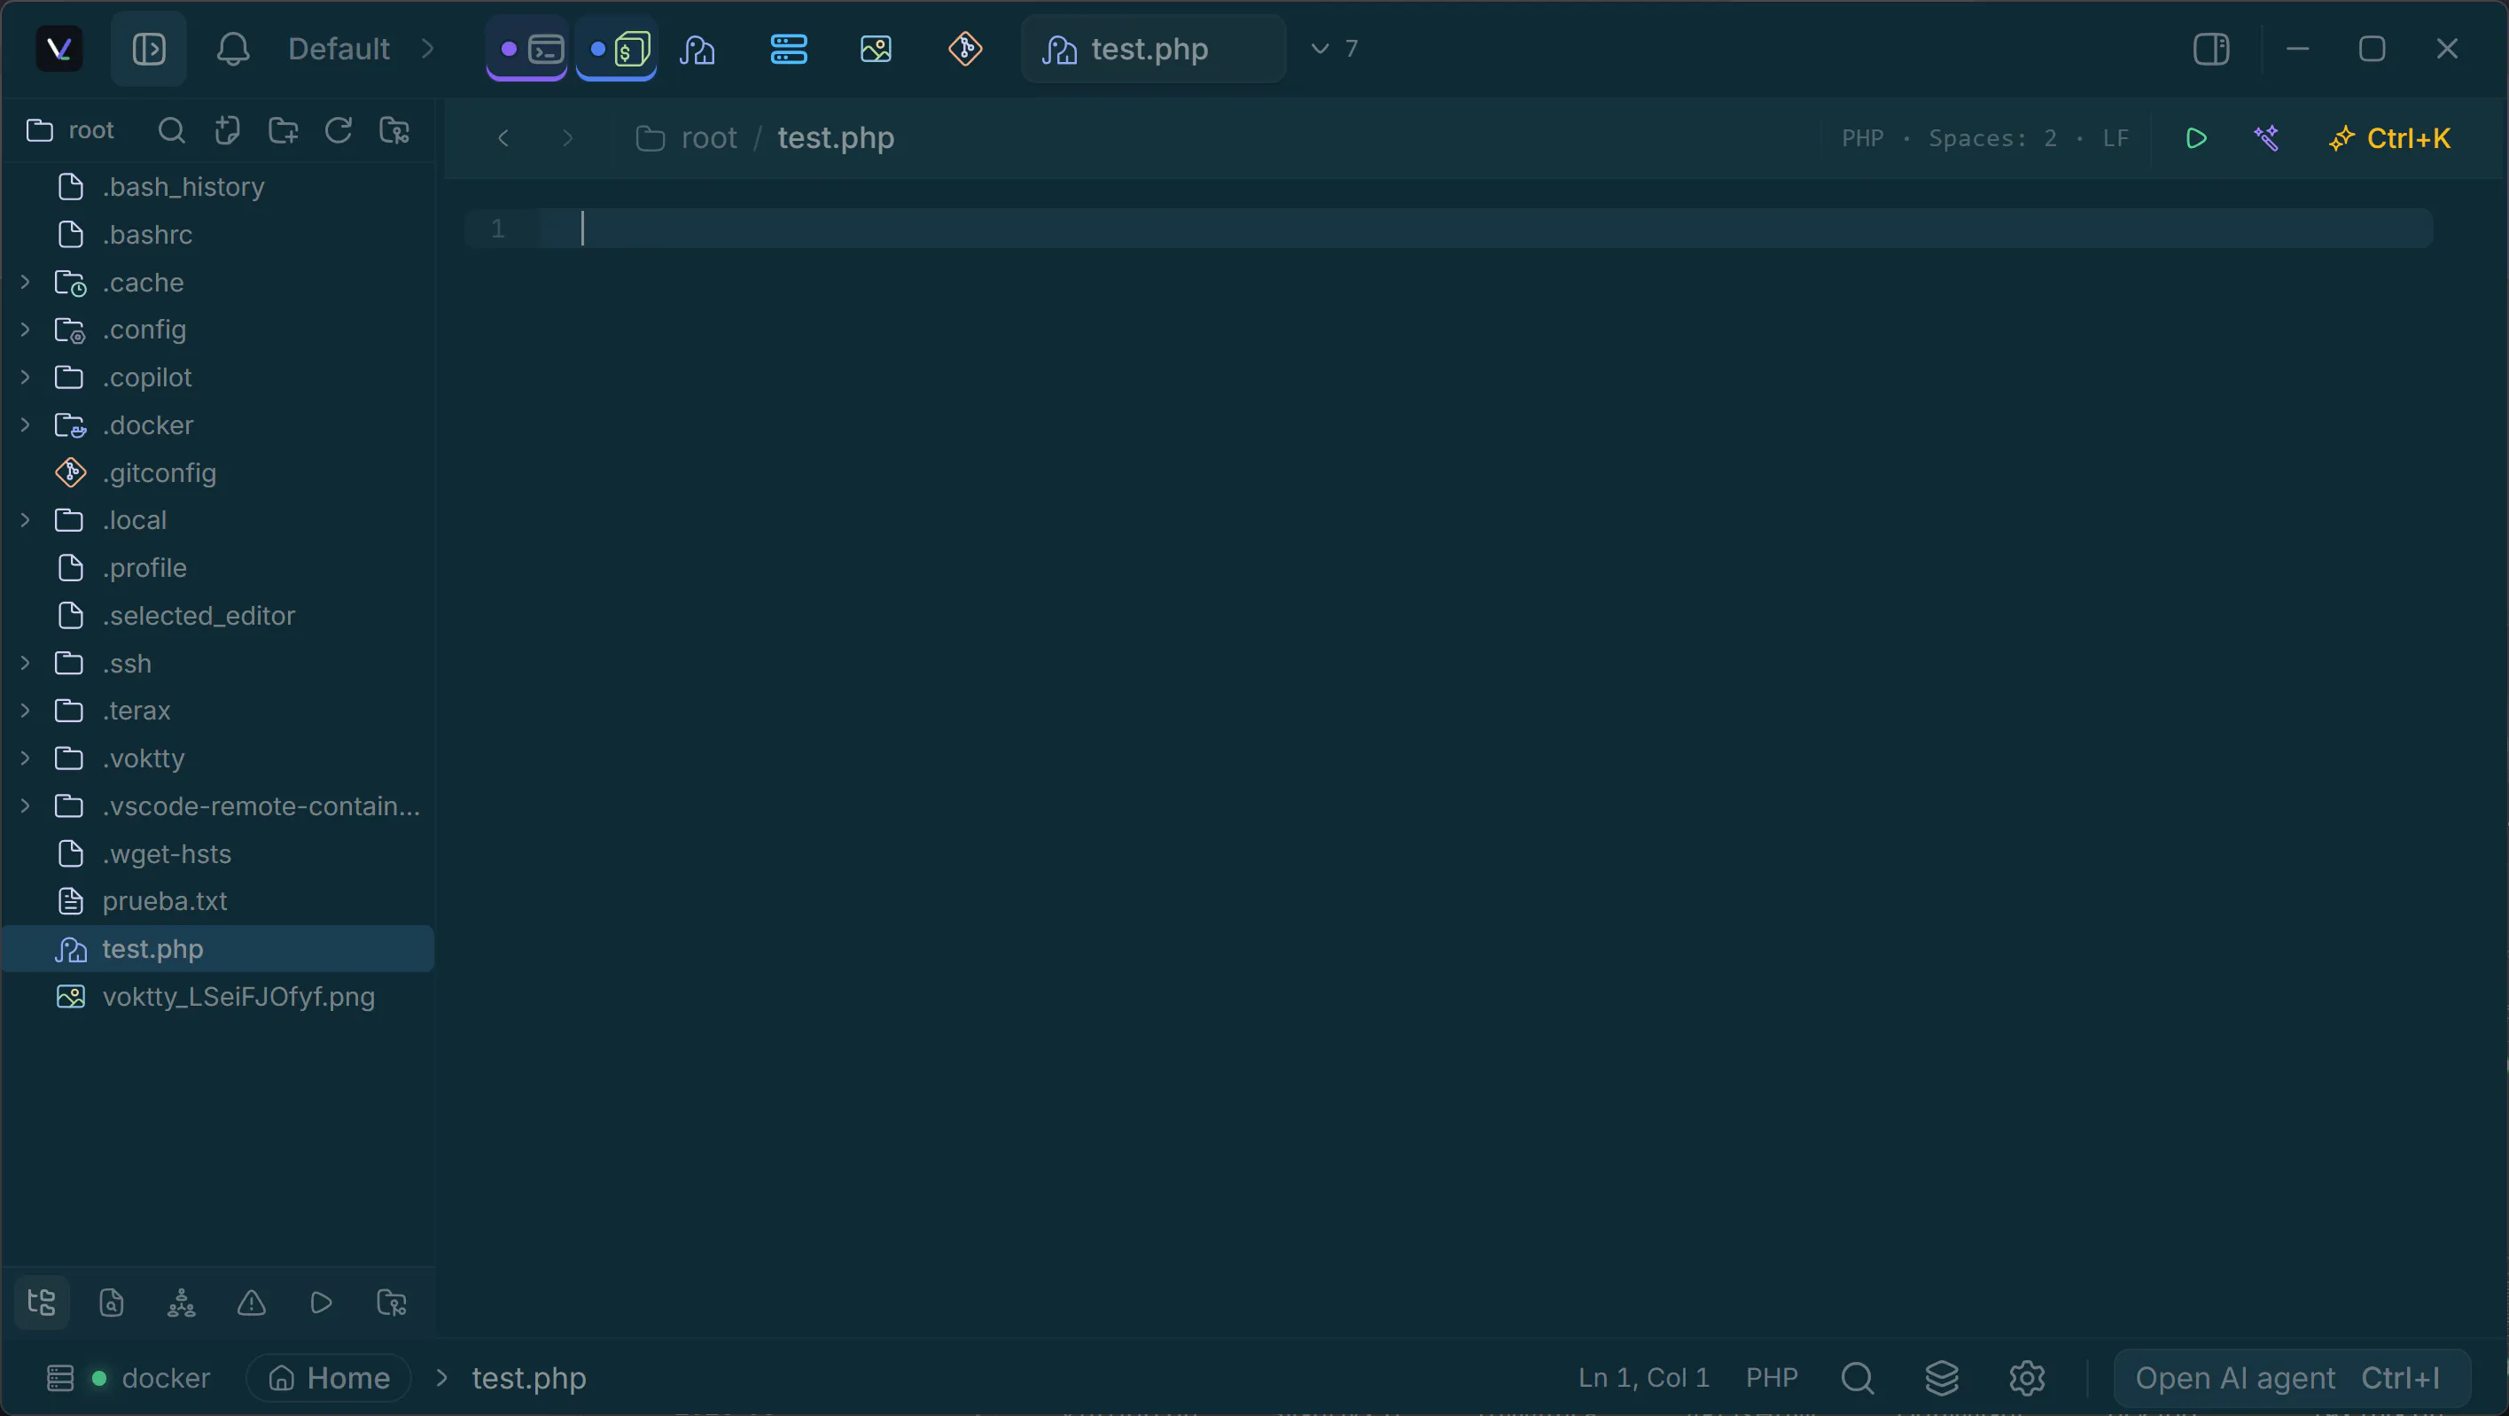This screenshot has width=2509, height=1416.
Task: Select the test.php tab in title bar
Action: [x=1153, y=49]
